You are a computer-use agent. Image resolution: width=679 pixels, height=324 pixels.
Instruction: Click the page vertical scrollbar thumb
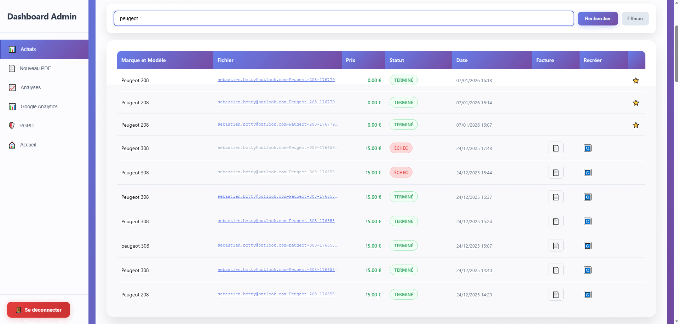(x=676, y=53)
